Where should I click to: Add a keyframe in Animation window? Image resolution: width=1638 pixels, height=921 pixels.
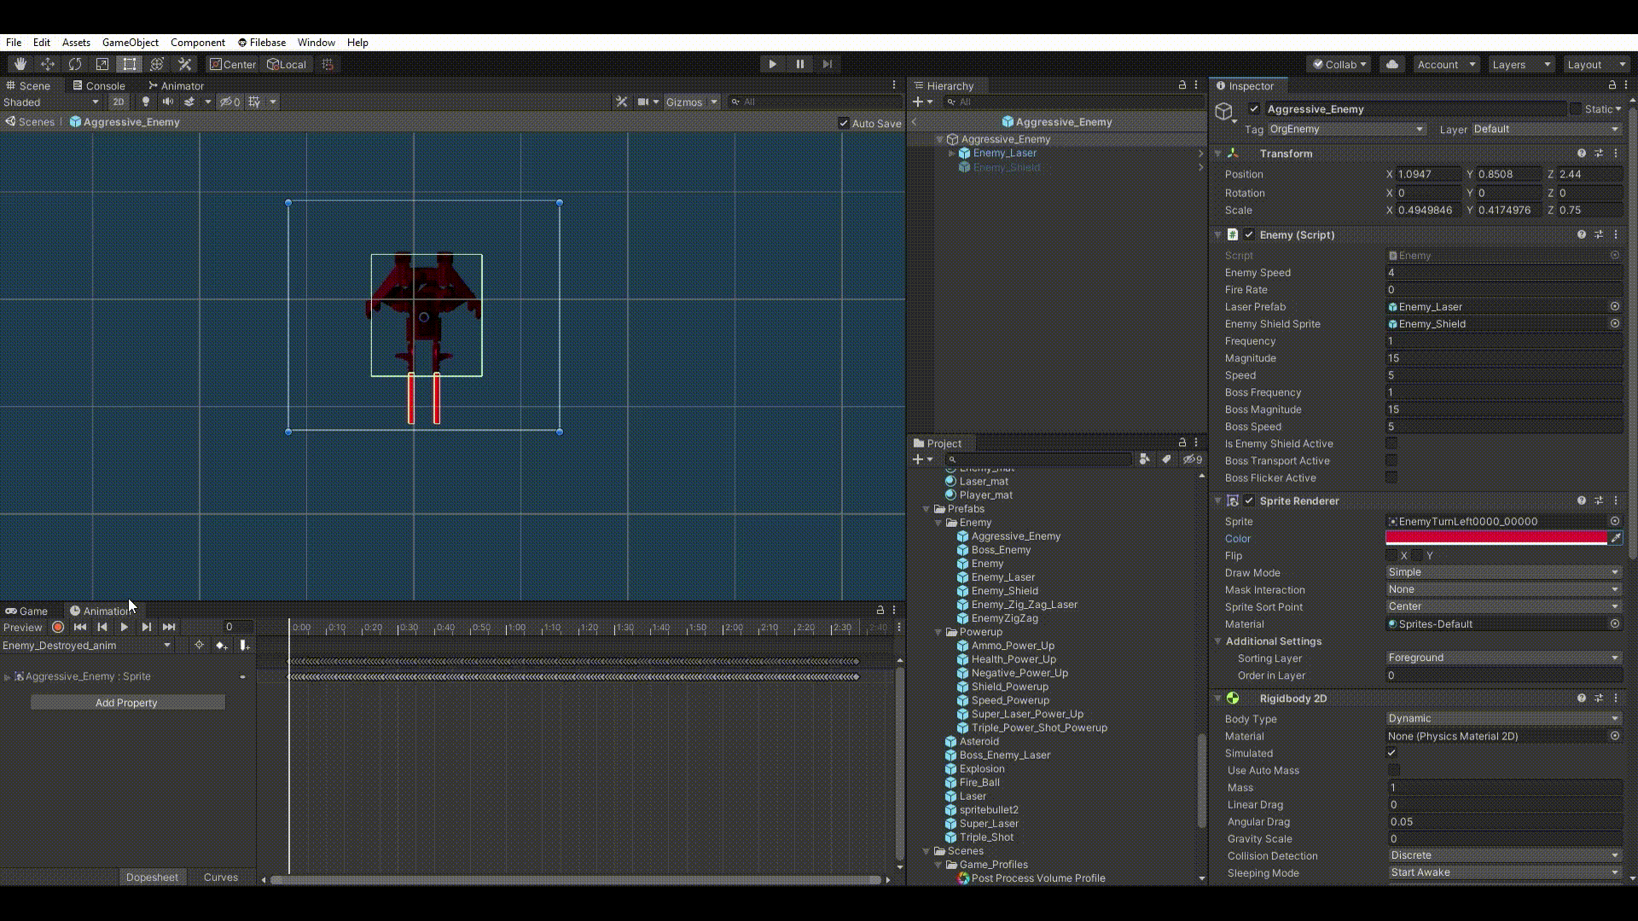[222, 646]
